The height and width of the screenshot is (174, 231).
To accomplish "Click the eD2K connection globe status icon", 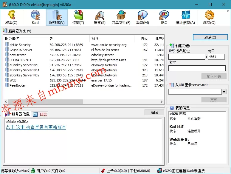I will (160, 171).
